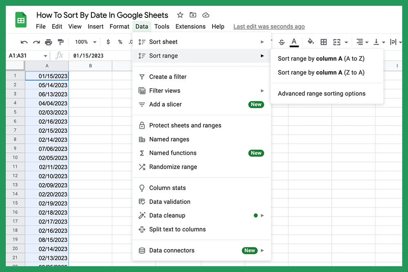Viewport: 408px width, 272px height.
Task: Open the File menu
Action: pyautogui.click(x=40, y=27)
